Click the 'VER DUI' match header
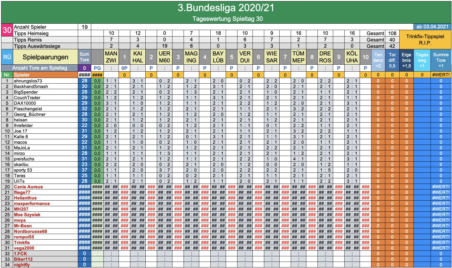Image resolution: width=452 pixels, height=268 pixels. (245, 57)
